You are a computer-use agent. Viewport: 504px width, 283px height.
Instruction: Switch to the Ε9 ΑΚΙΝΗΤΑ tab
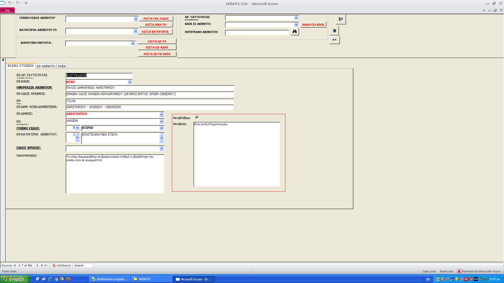(46, 66)
